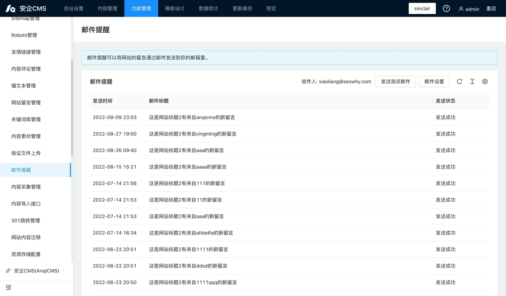This screenshot has width=506, height=296.
Task: Go to 内容素材管理 in sidebar
Action: (x=35, y=136)
